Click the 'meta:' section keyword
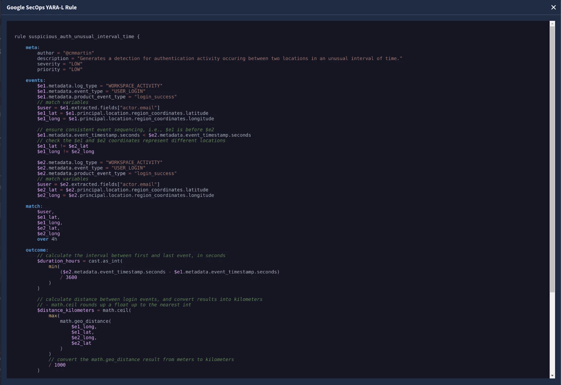Image resolution: width=561 pixels, height=385 pixels. (32, 47)
